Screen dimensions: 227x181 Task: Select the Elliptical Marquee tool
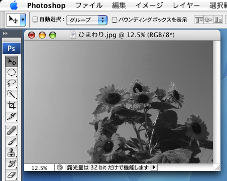click(x=12, y=73)
